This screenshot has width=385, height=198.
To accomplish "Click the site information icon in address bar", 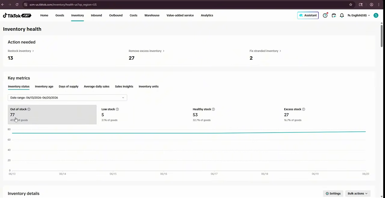I will point(26,4).
